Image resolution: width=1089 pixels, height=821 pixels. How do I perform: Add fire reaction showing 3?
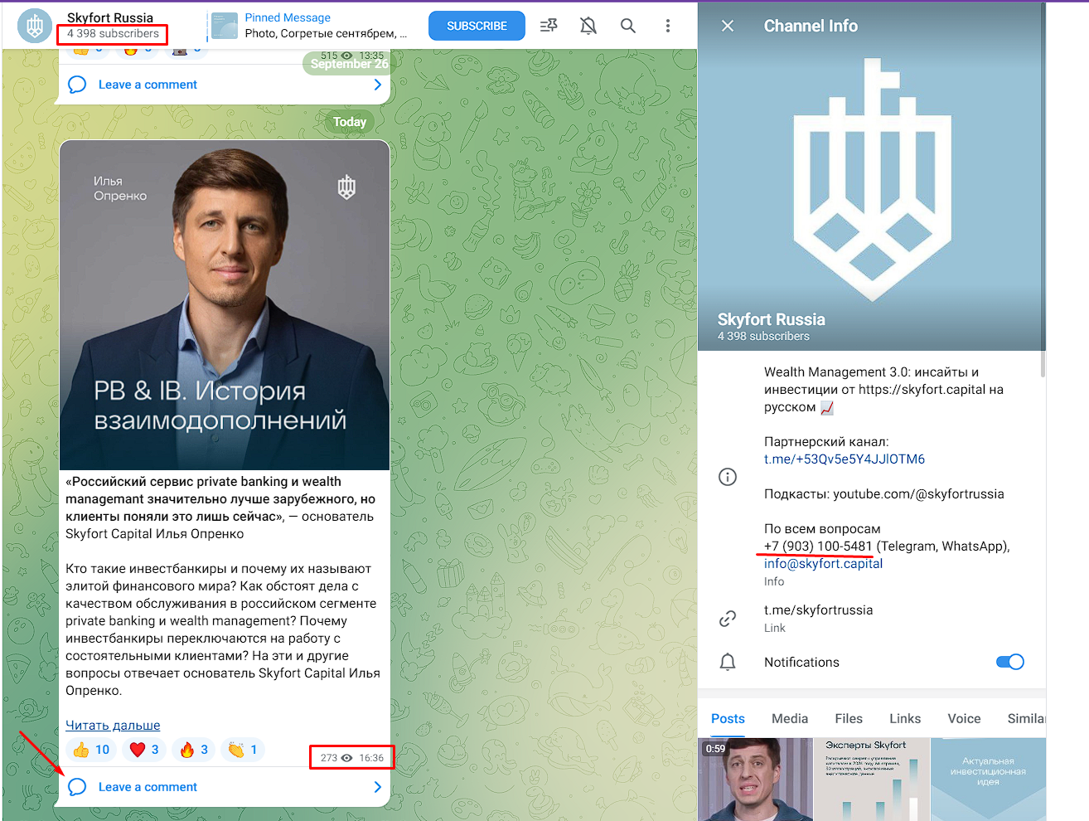tap(194, 750)
